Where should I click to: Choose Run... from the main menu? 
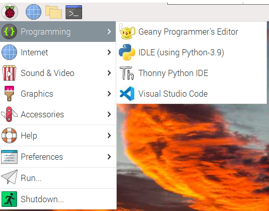(x=58, y=178)
